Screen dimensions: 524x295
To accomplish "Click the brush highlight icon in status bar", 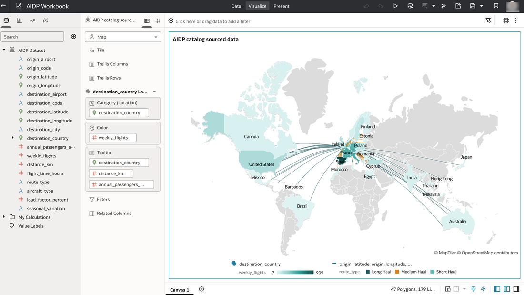I will pyautogui.click(x=473, y=289).
